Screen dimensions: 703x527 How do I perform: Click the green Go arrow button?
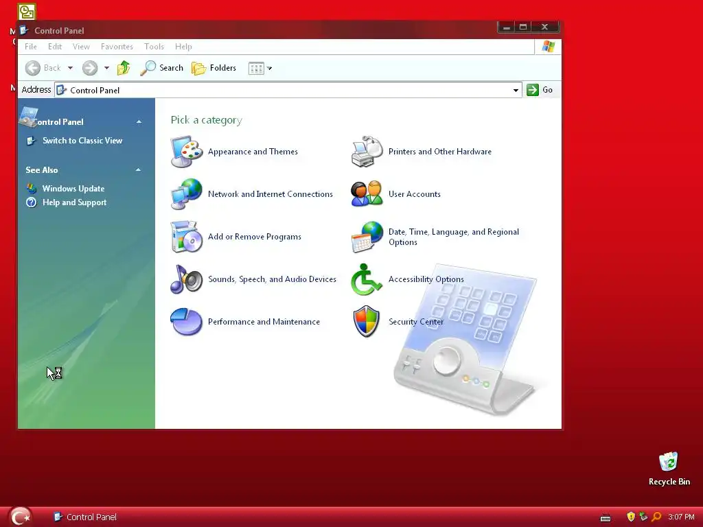click(533, 90)
